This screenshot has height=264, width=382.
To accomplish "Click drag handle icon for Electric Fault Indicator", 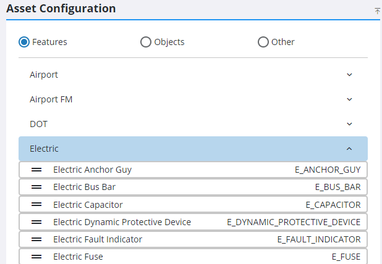I will 36,239.
